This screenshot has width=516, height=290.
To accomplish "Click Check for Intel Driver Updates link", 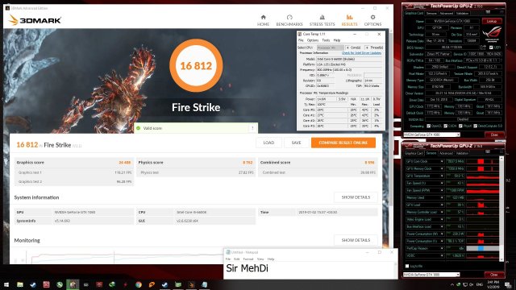I will (361, 53).
